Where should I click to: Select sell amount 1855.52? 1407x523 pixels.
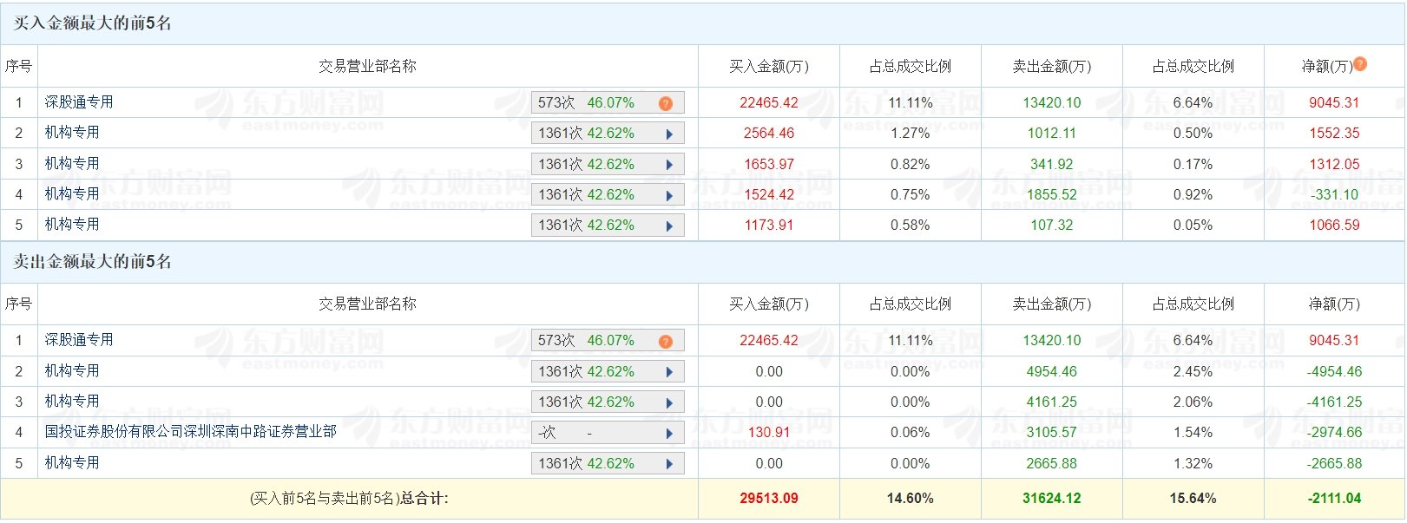1052,195
